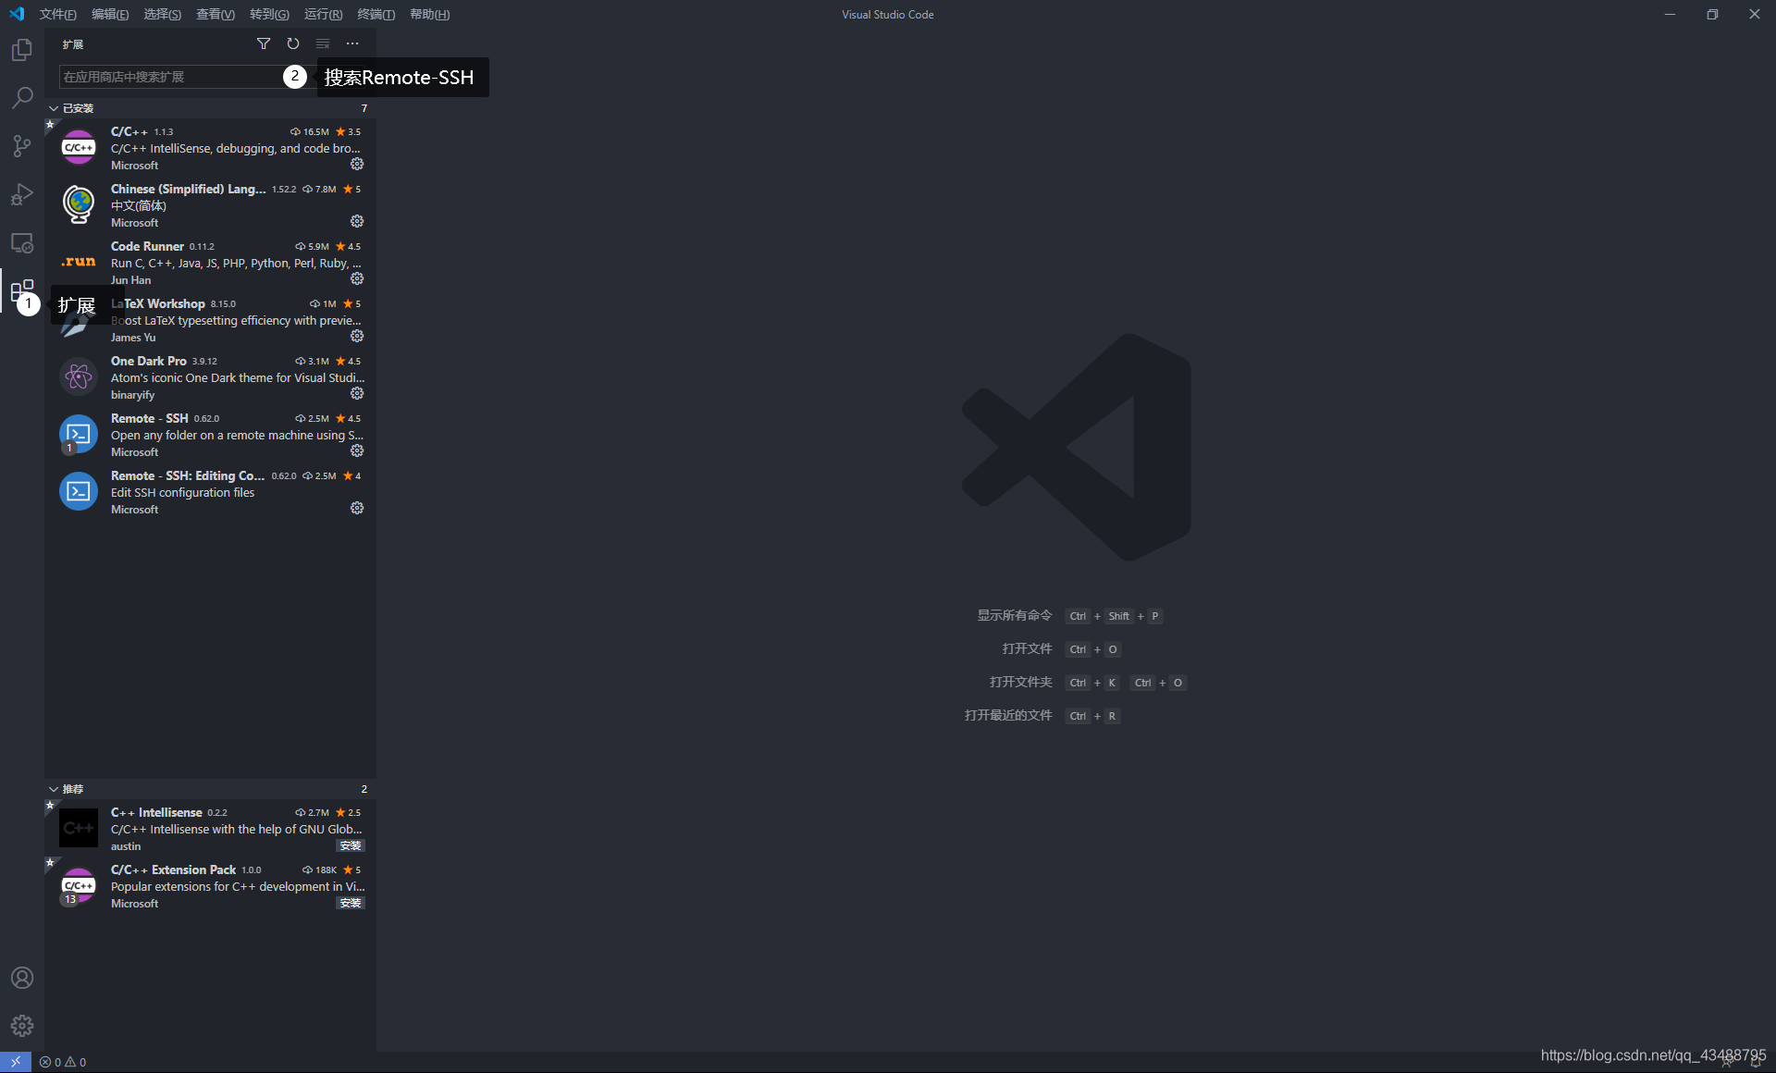Select the One Dark Pro extension entry
The height and width of the screenshot is (1073, 1776).
(x=210, y=376)
